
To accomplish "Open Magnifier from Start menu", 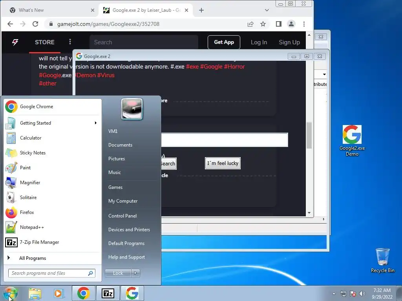I will 53,183.
